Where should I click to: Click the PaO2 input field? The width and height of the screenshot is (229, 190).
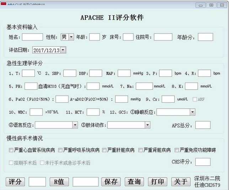(x=62, y=99)
